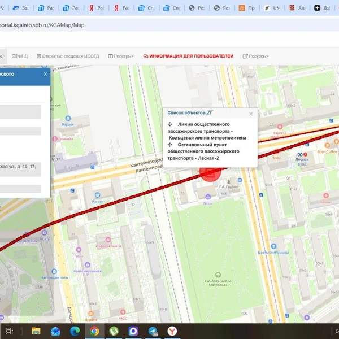Click the Etlon Coffee marker

click(327, 145)
